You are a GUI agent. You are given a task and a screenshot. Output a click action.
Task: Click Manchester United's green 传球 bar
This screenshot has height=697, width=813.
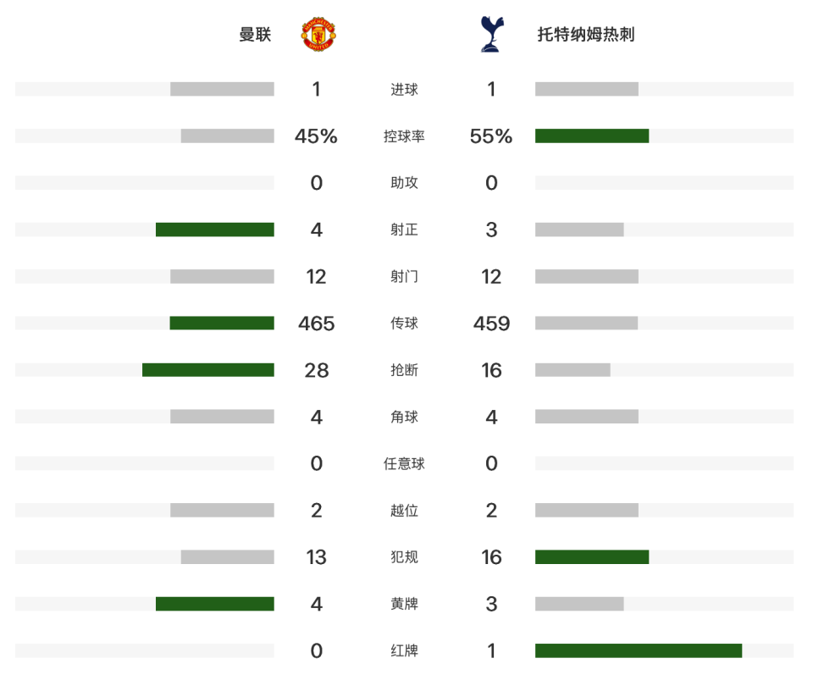[222, 323]
